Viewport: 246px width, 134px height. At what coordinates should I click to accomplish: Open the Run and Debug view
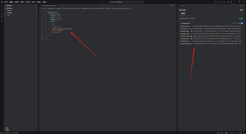[2, 17]
